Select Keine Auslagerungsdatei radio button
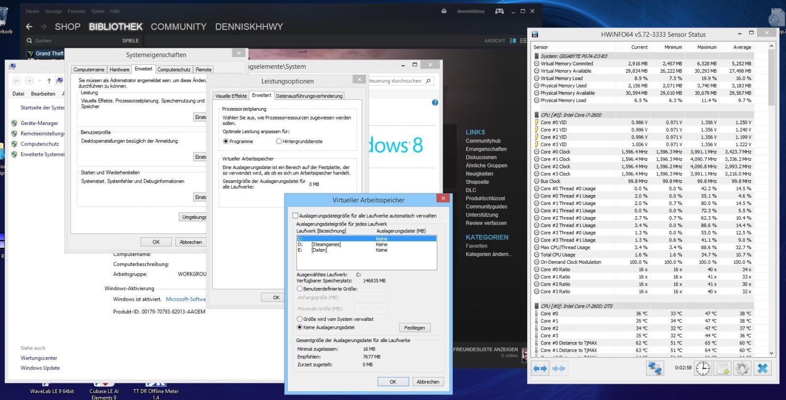786x400 pixels. 300,327
